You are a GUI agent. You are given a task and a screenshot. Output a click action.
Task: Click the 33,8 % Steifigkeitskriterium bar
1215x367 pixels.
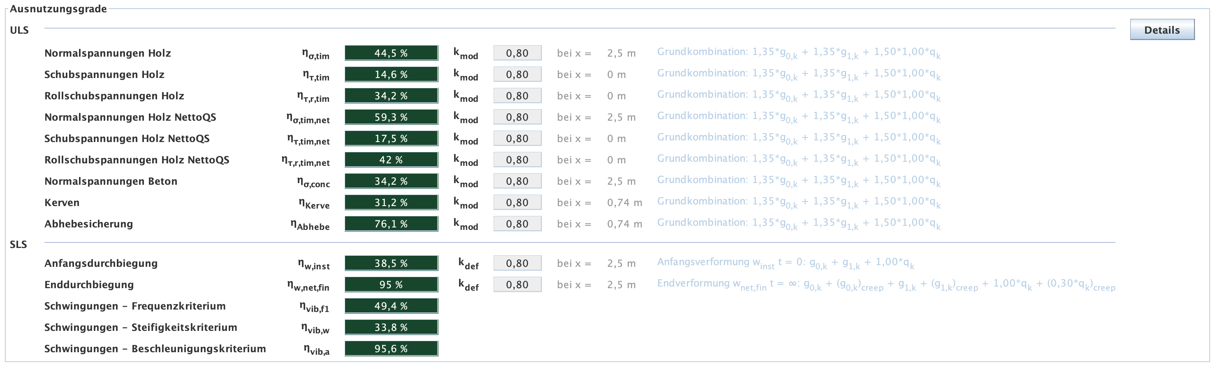pyautogui.click(x=391, y=328)
